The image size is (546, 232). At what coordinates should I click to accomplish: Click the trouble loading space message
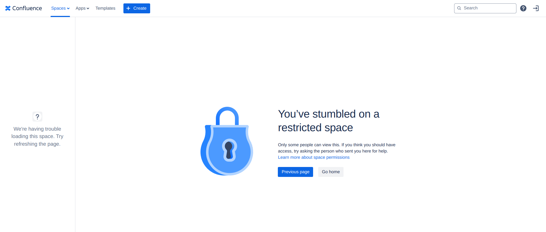coord(37,136)
